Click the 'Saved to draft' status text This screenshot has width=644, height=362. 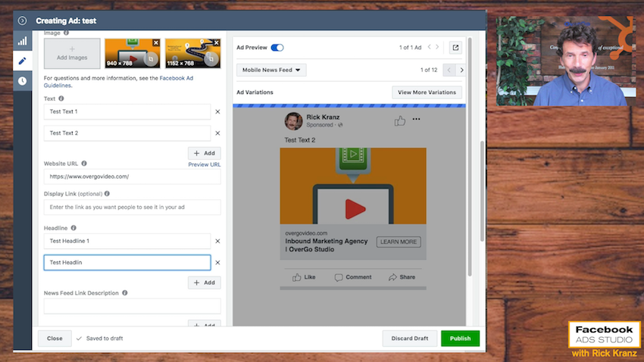(x=105, y=339)
